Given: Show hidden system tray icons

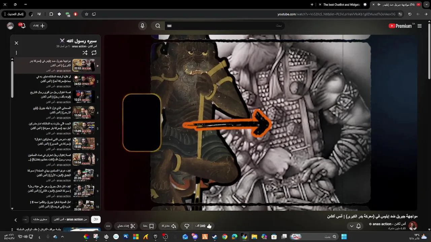Looking at the screenshot, I should pyautogui.click(x=62, y=237).
